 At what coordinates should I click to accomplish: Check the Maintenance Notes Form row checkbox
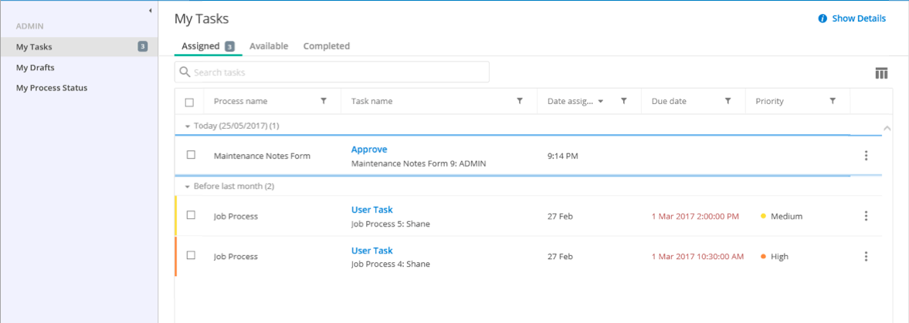click(191, 155)
